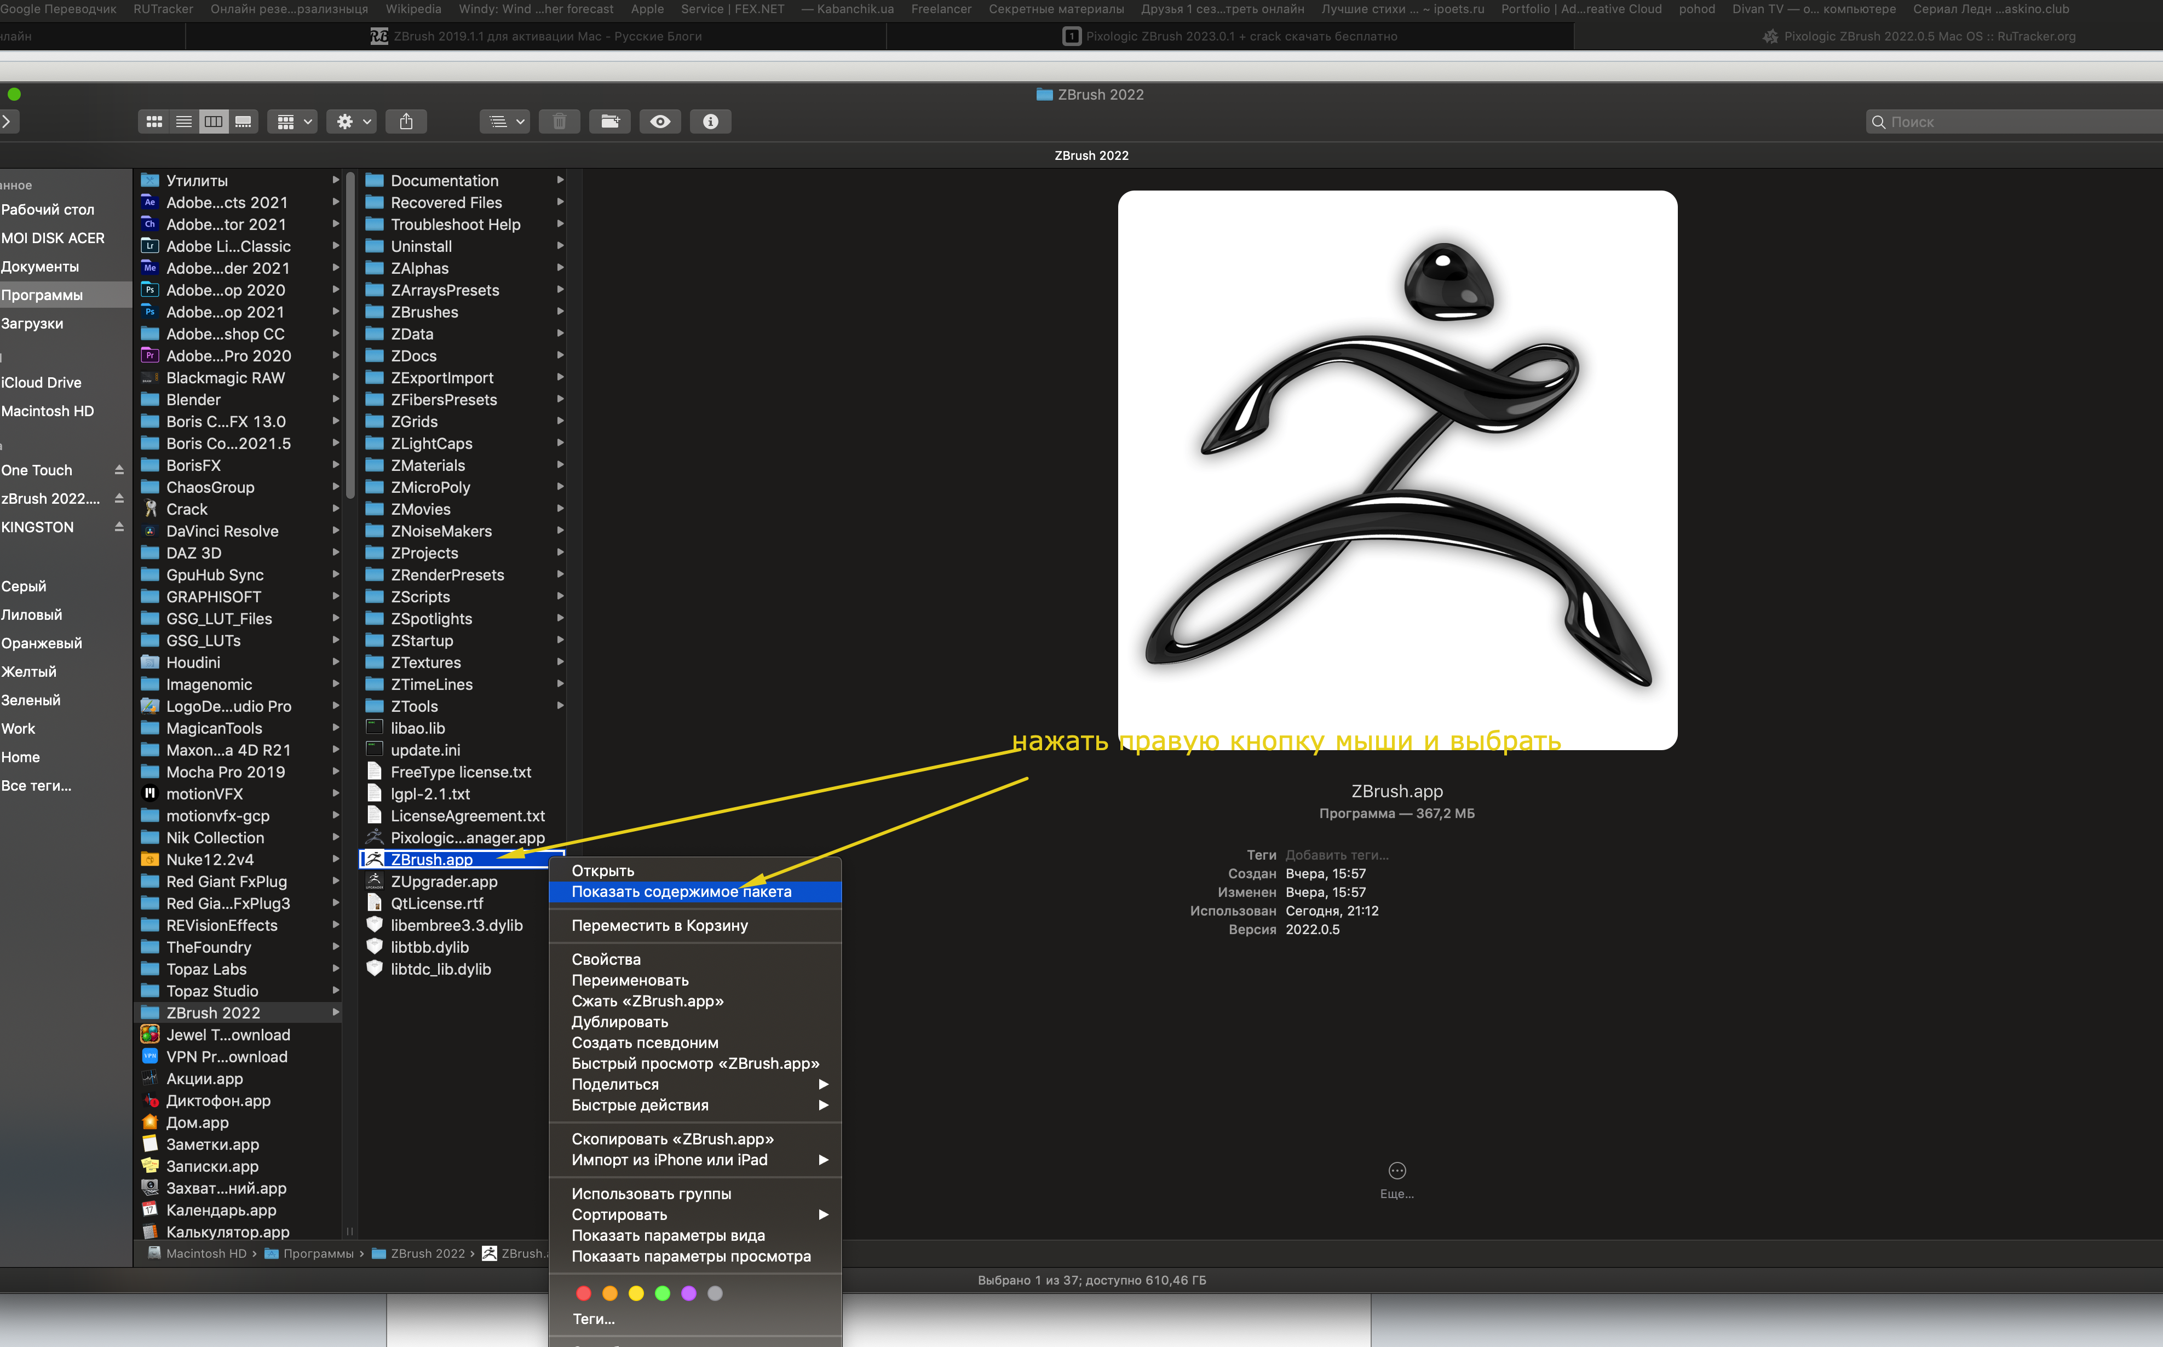This screenshot has height=1347, width=2163.
Task: Expand the Поделиться submenu
Action: pos(695,1084)
